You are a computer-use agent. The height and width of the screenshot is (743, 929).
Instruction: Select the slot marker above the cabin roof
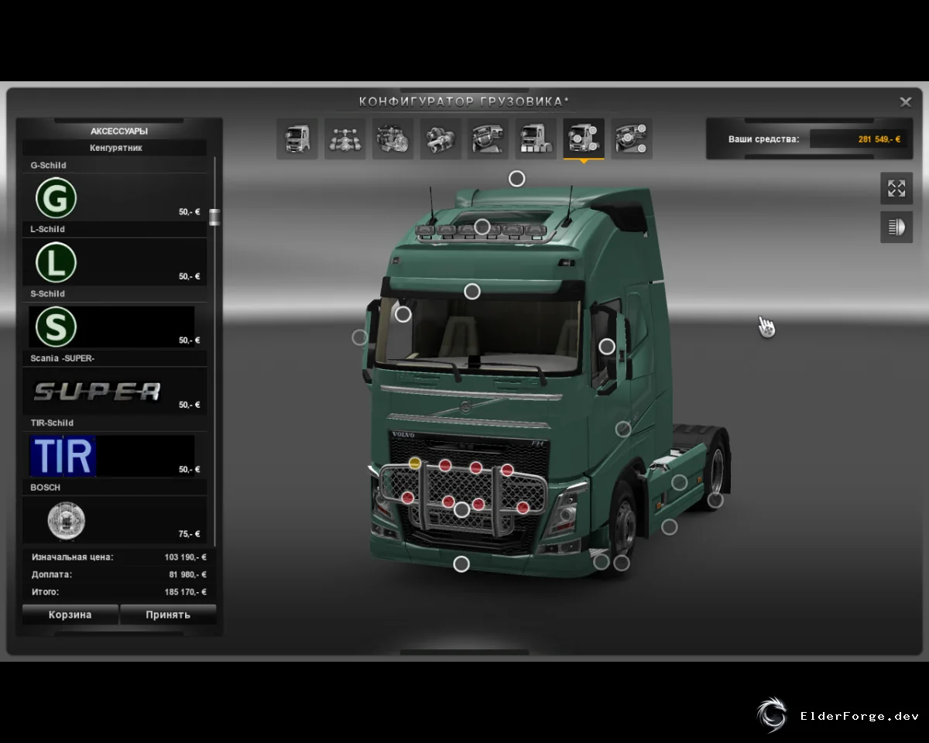coord(516,179)
